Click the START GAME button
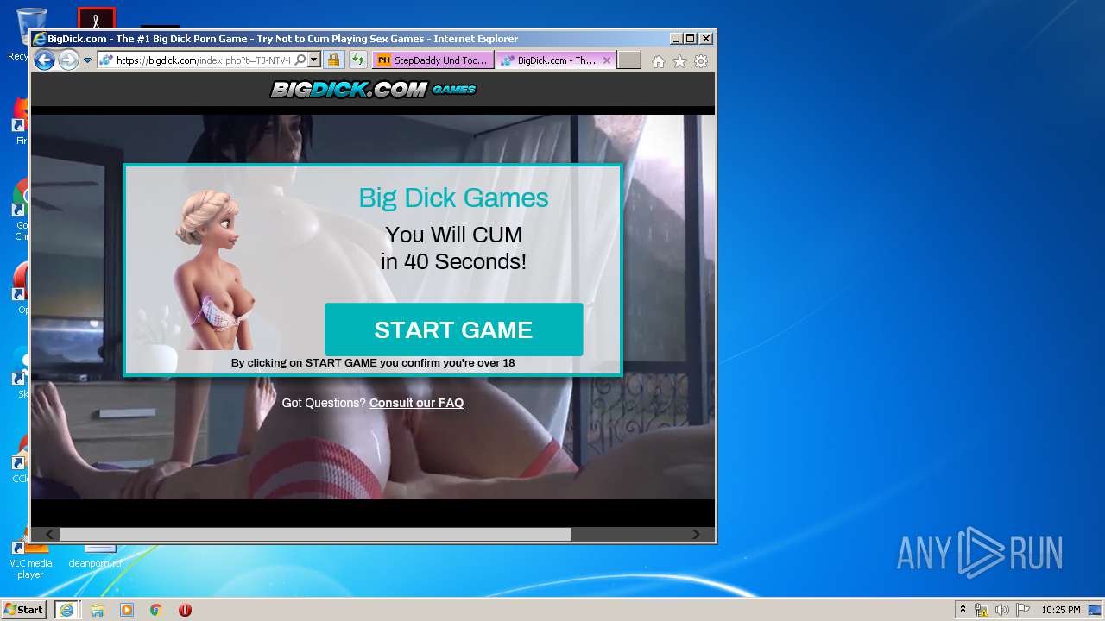This screenshot has height=621, width=1105. tap(453, 329)
